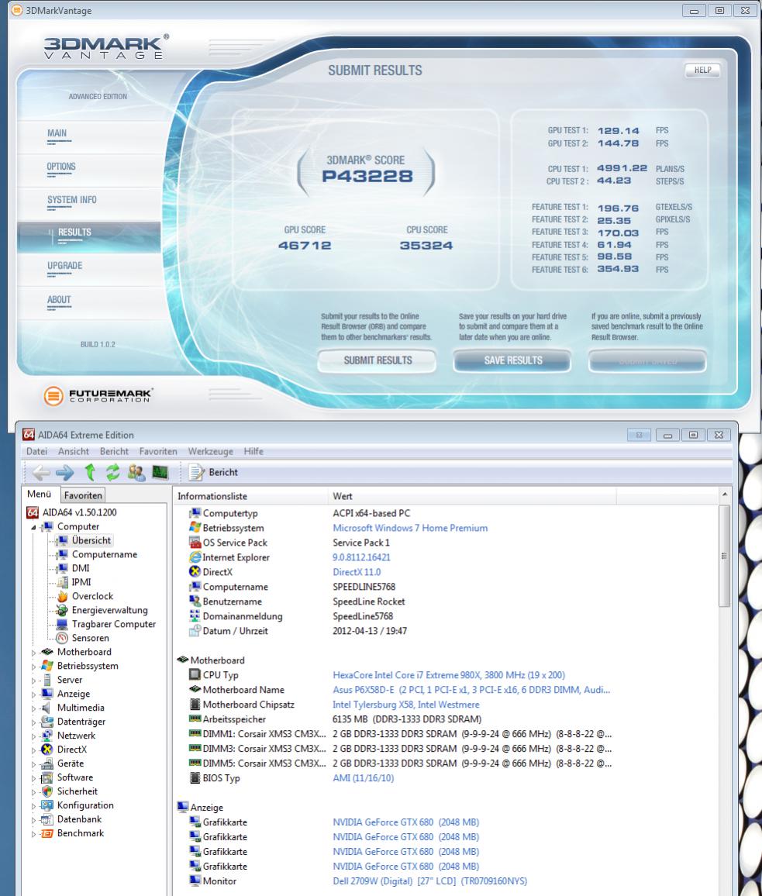
Task: Click the AIDA64 back arrow icon
Action: (x=41, y=473)
